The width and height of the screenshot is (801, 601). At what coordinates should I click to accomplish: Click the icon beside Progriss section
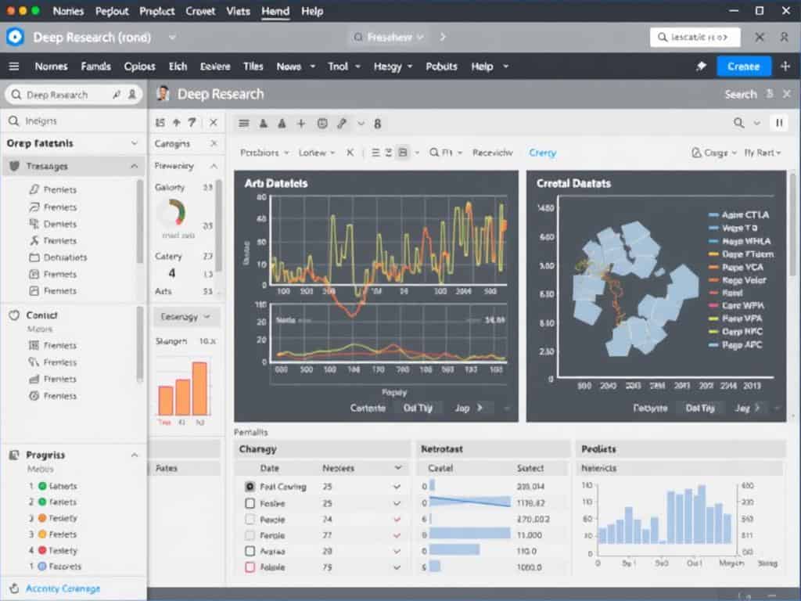(x=14, y=455)
